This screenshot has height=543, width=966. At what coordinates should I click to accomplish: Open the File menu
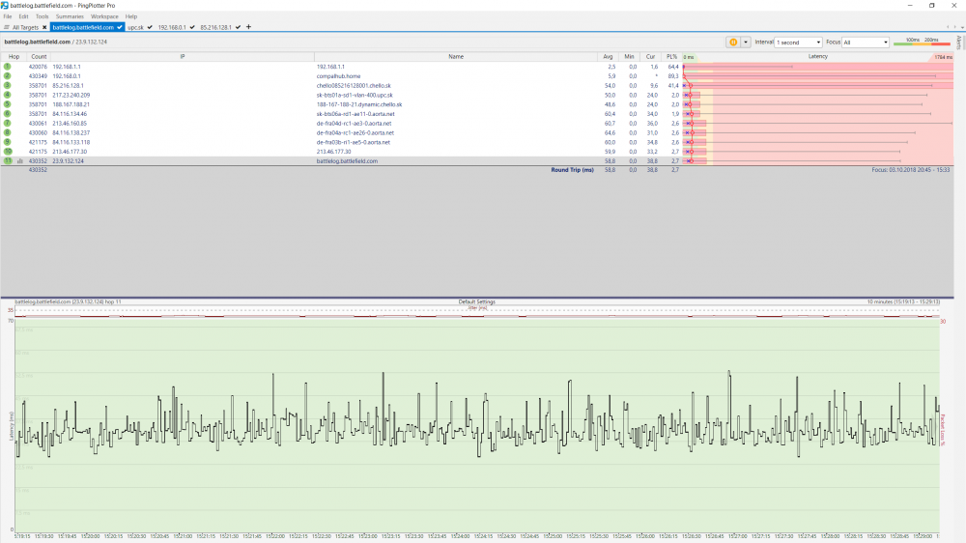pyautogui.click(x=8, y=16)
